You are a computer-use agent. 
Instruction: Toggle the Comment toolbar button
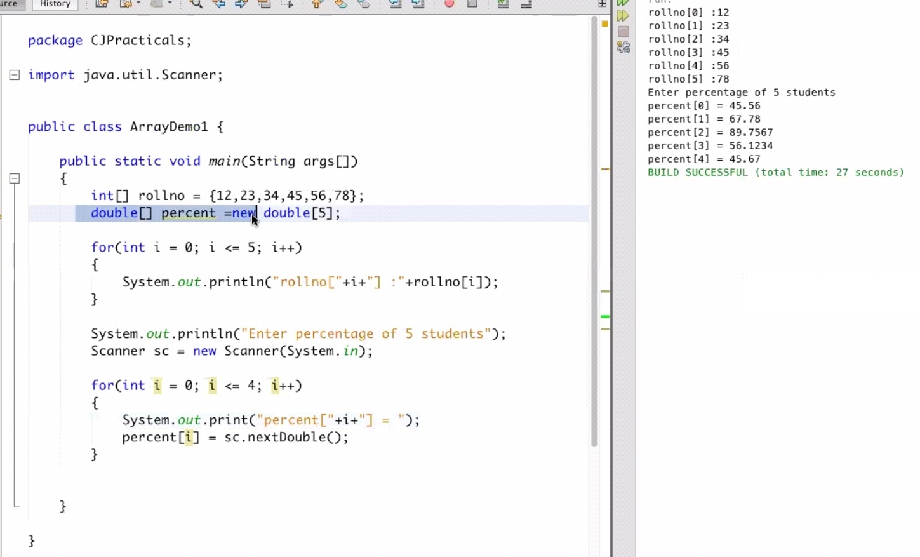(503, 4)
